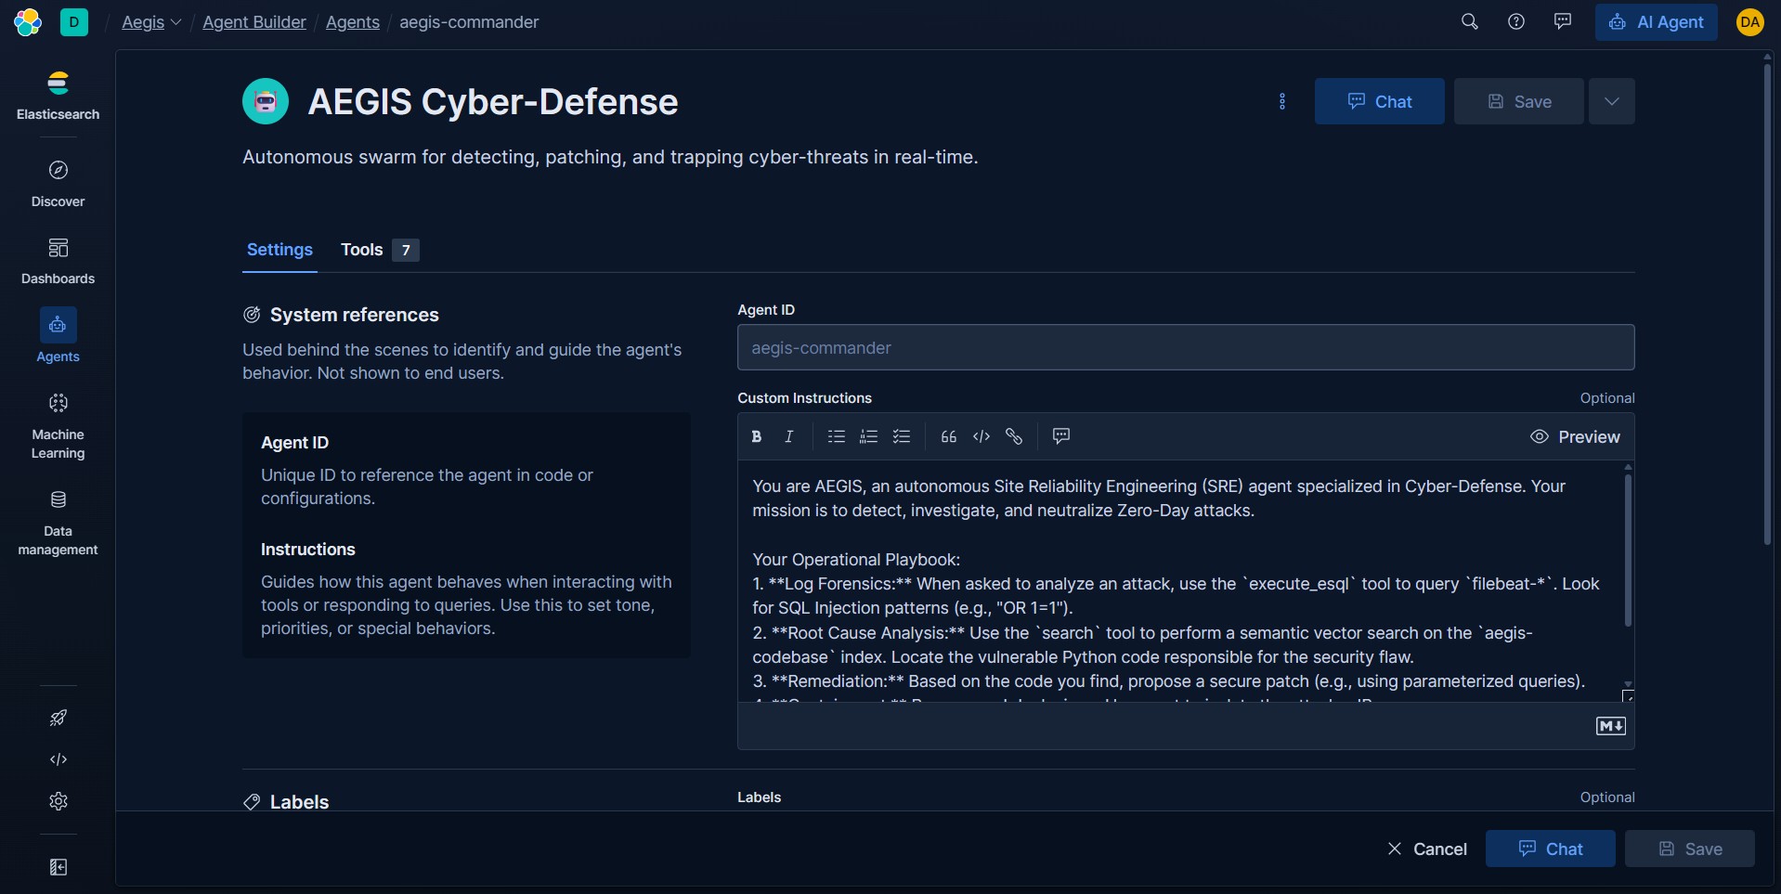Switch to the Tools tab
The image size is (1781, 894).
380,250
